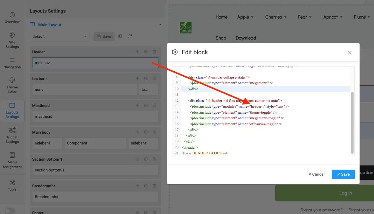Image resolution: width=374 pixels, height=214 pixels.
Task: Expand the Apple menu dropdown
Action: (x=245, y=17)
